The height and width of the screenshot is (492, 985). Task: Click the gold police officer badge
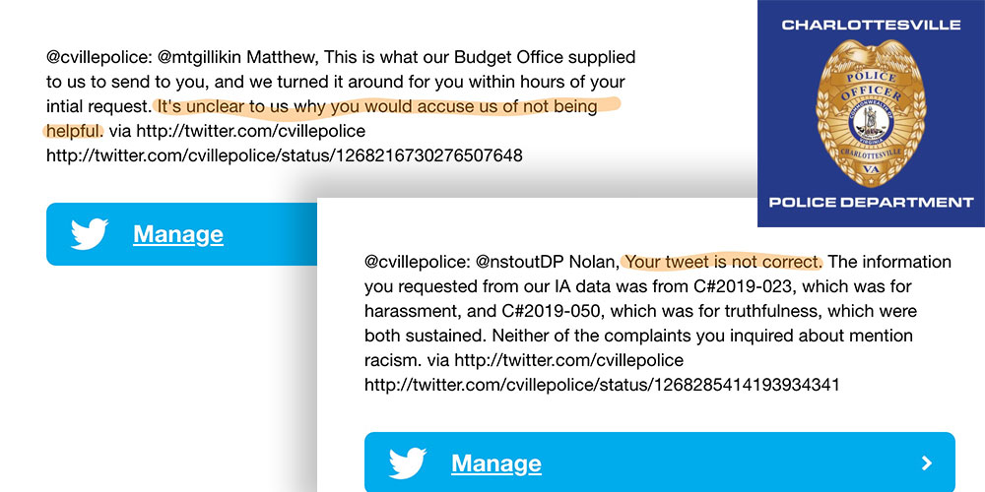pyautogui.click(x=871, y=113)
